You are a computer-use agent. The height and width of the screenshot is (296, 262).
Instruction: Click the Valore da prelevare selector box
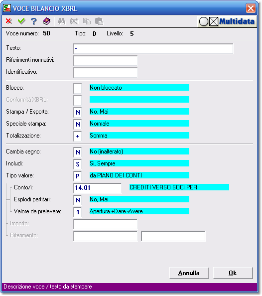pos(78,212)
